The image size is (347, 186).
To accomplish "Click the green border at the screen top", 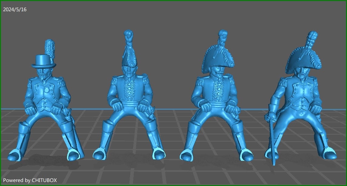I will (173, 2).
